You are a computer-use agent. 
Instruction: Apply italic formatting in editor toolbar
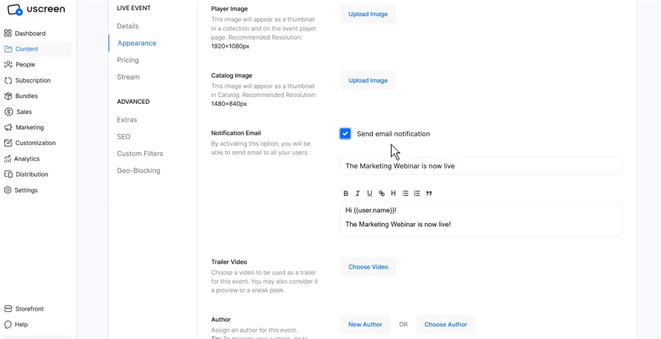pos(358,194)
